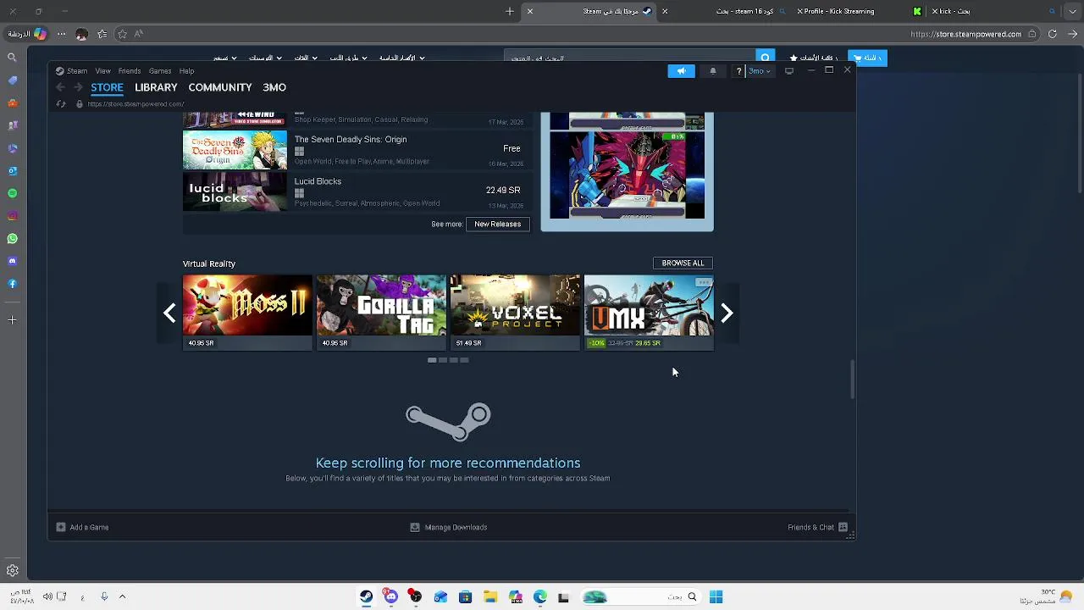Open Friends & Chat panel
Screen dimensions: 1084x610
point(817,527)
